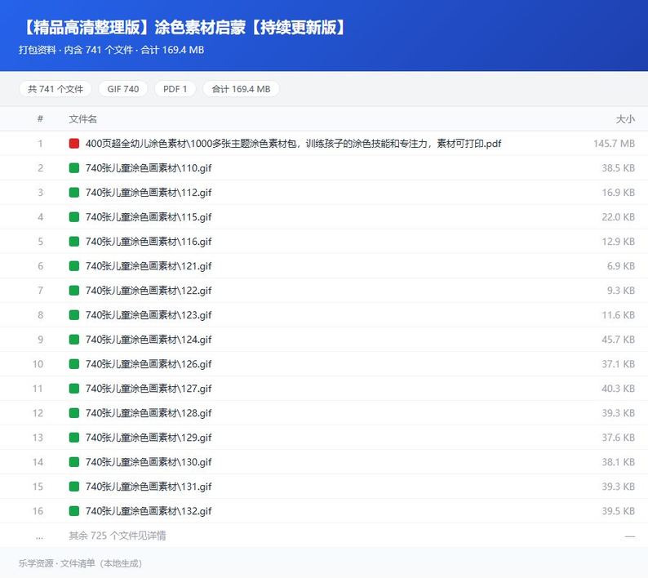Screen dimensions: 648x578
Task: Click row number 10
Action: point(38,364)
